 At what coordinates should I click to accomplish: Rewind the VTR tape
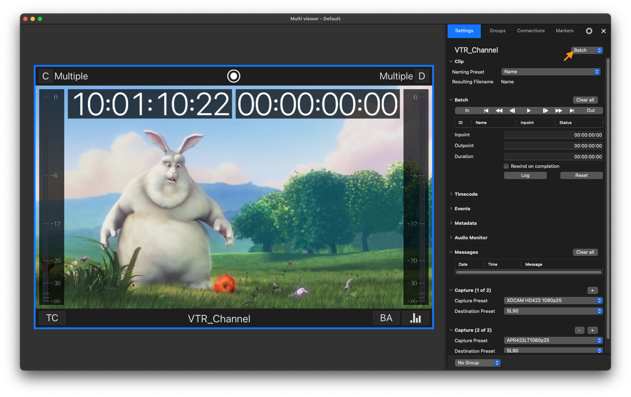tap(499, 111)
